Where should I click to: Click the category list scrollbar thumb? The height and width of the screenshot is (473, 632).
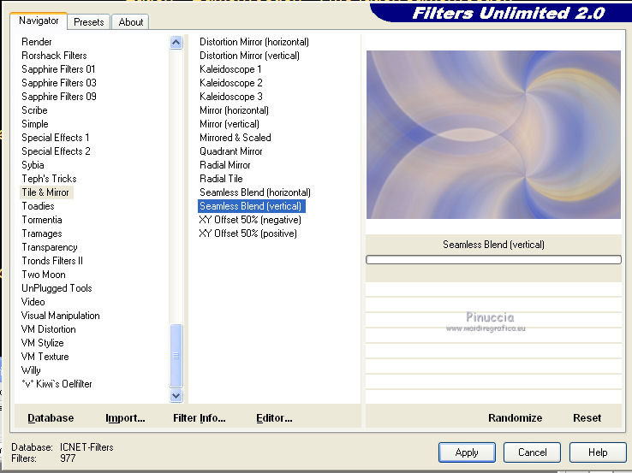pos(176,356)
